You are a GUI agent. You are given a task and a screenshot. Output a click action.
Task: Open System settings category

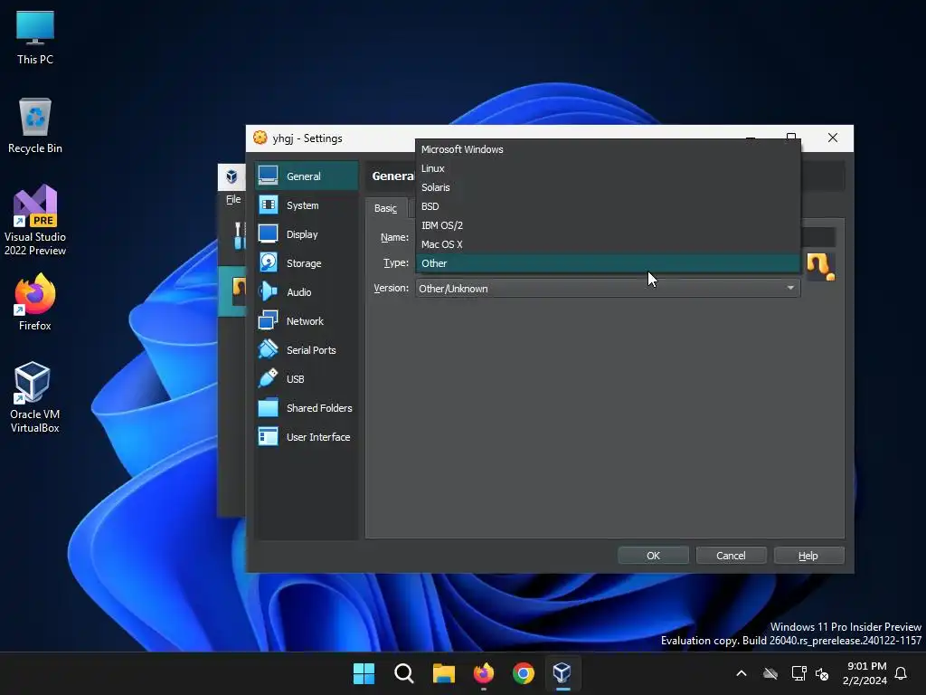(307, 205)
